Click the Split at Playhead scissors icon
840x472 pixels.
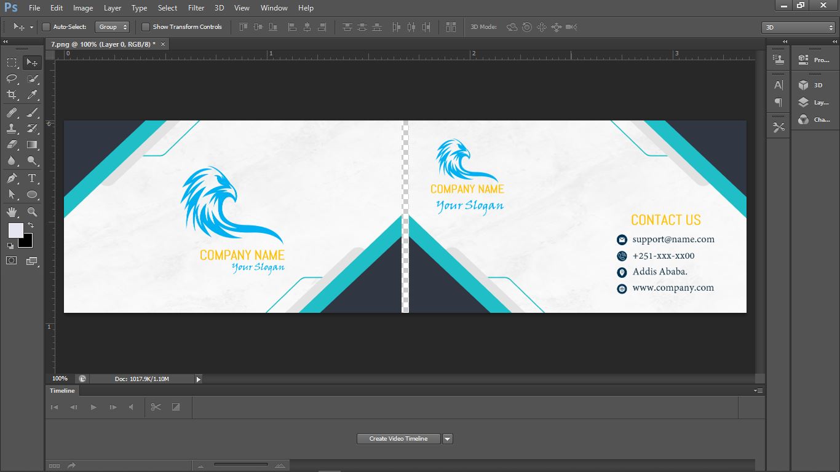(x=156, y=407)
